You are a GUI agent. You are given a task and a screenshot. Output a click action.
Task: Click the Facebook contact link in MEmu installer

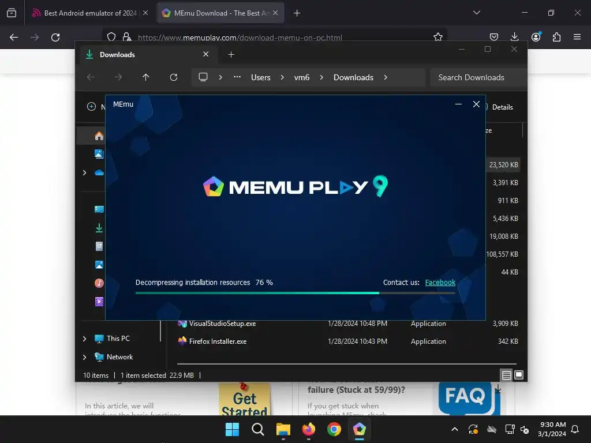(x=440, y=283)
